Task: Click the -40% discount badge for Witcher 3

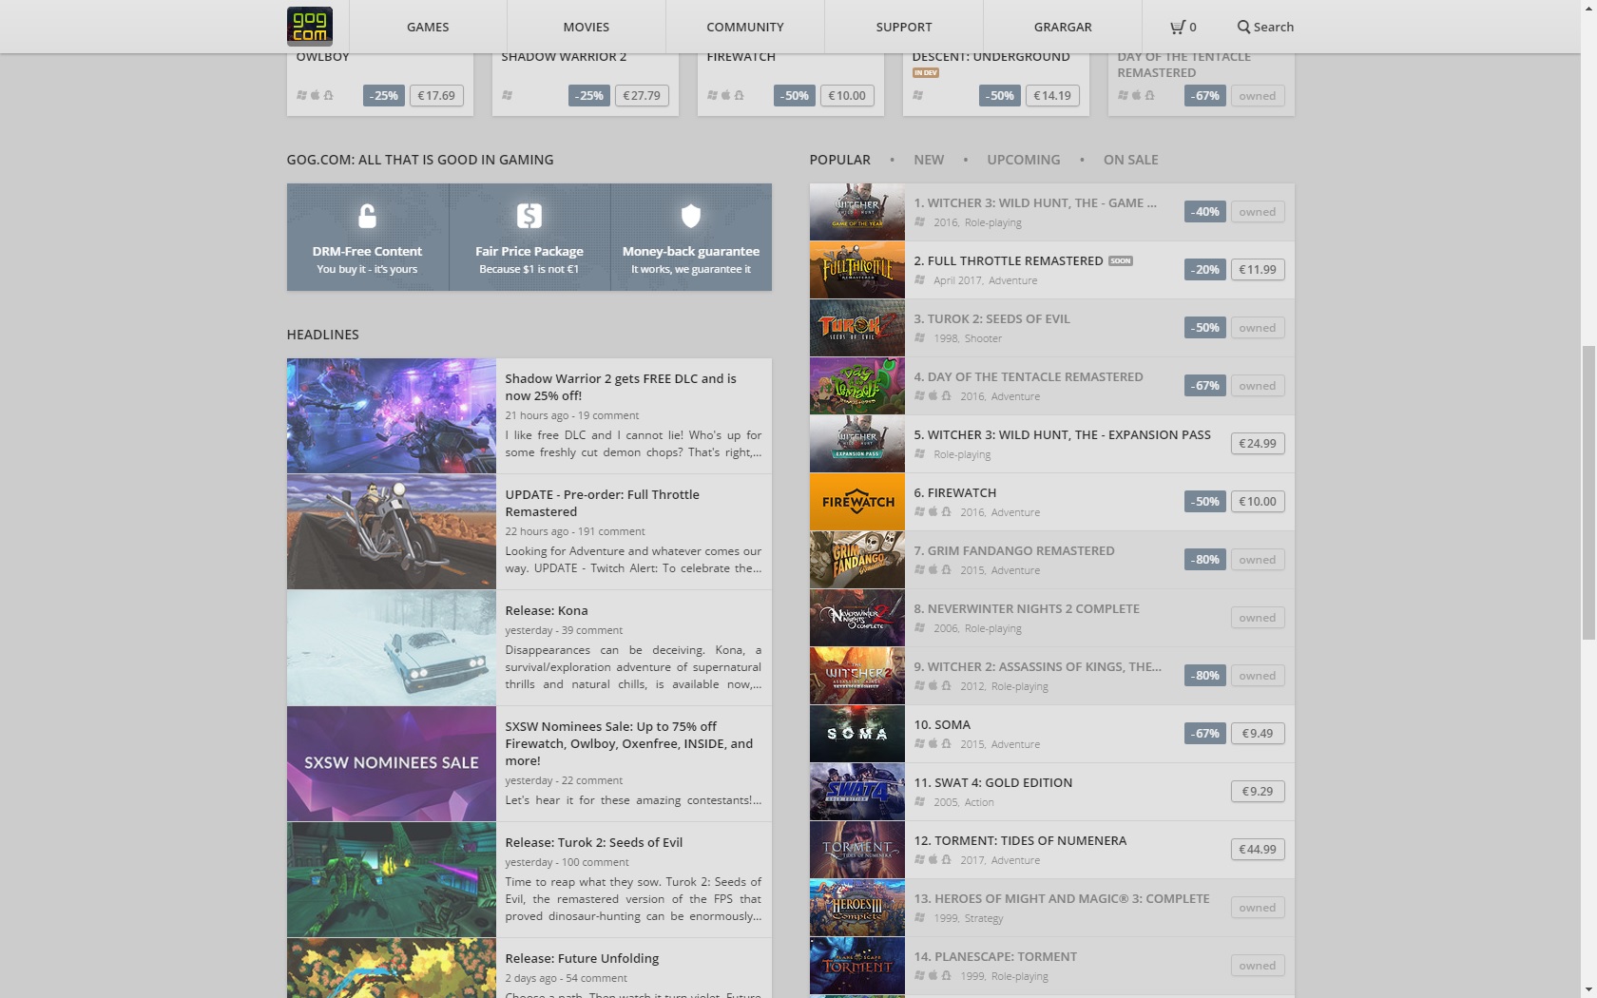Action: pos(1205,211)
